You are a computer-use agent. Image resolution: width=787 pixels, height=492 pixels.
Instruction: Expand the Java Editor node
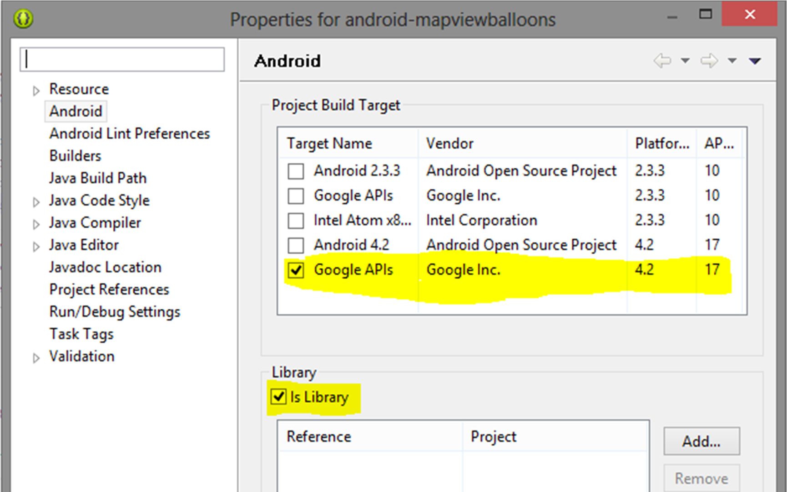[36, 246]
